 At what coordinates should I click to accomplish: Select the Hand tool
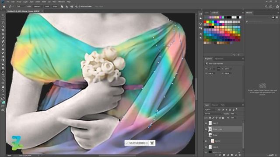point(3,87)
